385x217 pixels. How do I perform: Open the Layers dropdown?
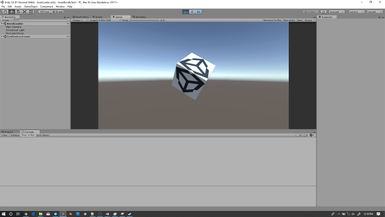click(x=357, y=12)
